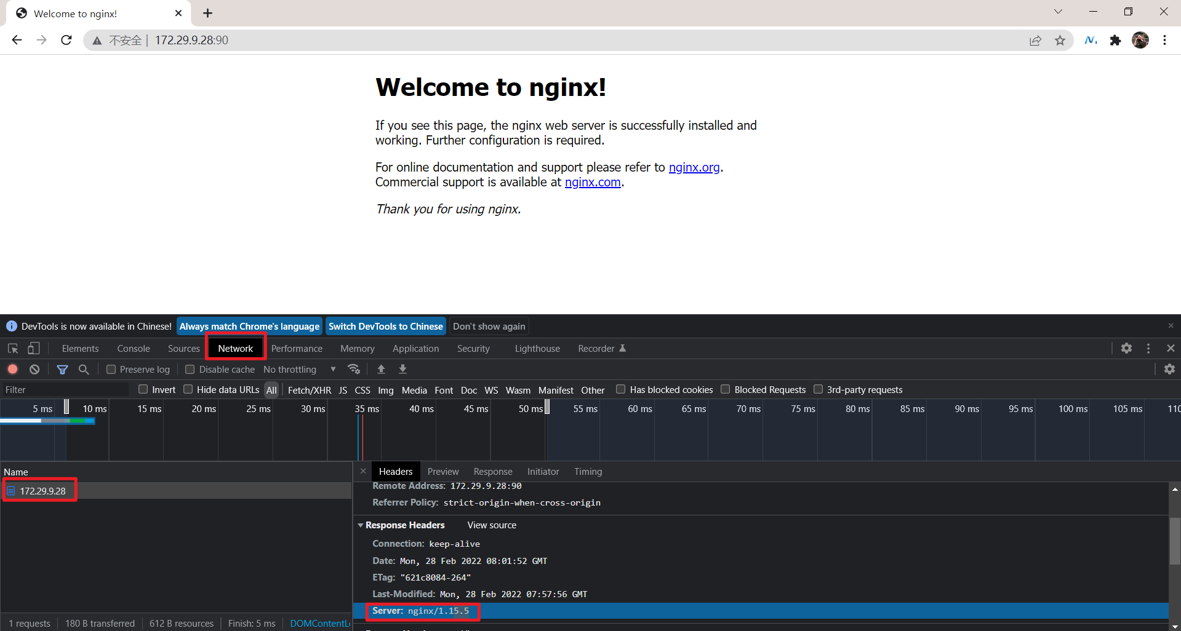
Task: Open network panel settings gear
Action: (1169, 369)
